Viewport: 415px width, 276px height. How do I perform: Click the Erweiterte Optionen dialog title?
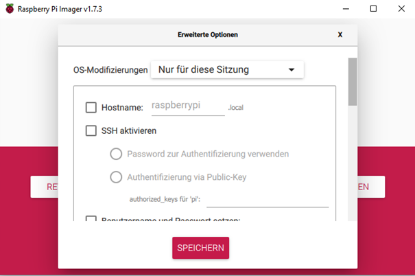pyautogui.click(x=208, y=35)
